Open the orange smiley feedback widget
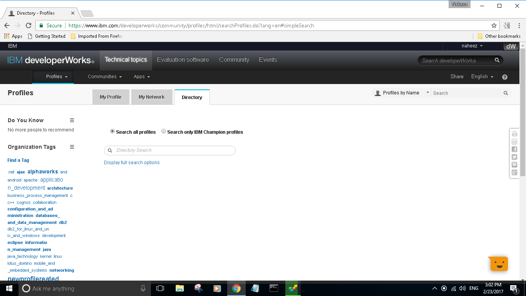Screen dimensions: 526x296 [499, 264]
